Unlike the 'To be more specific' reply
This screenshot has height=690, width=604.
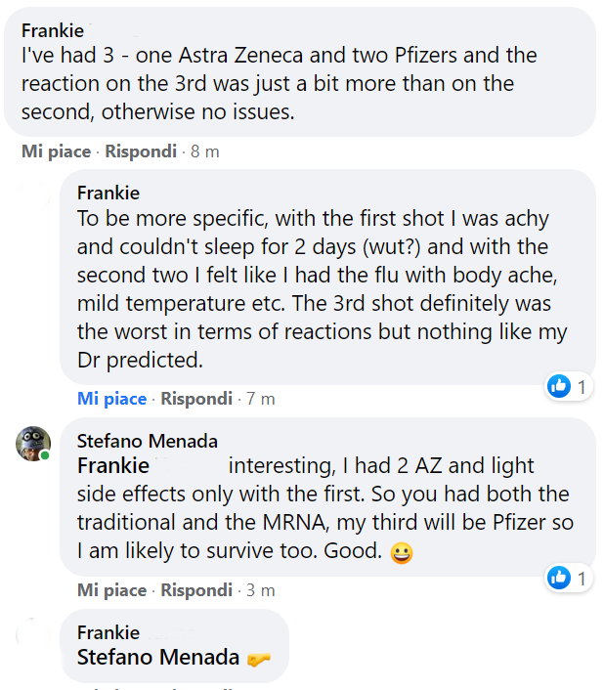(x=111, y=399)
